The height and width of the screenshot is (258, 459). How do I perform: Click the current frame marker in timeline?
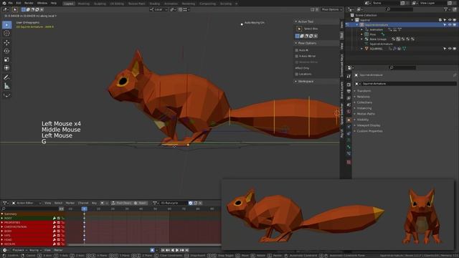click(x=85, y=209)
